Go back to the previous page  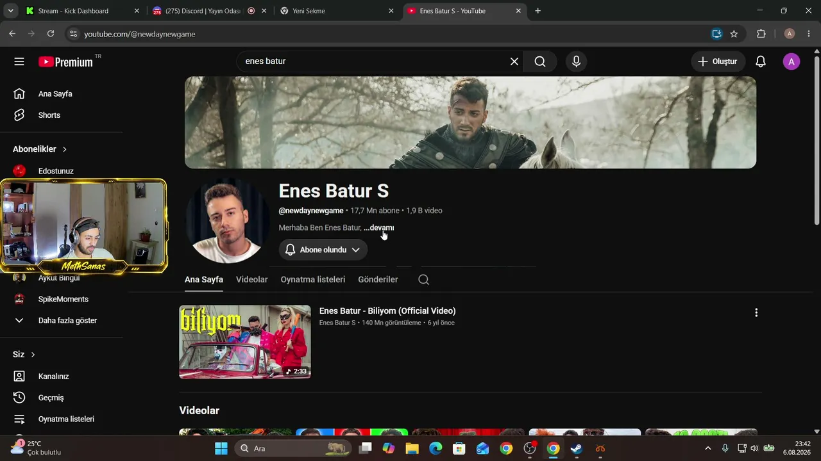[x=13, y=34]
